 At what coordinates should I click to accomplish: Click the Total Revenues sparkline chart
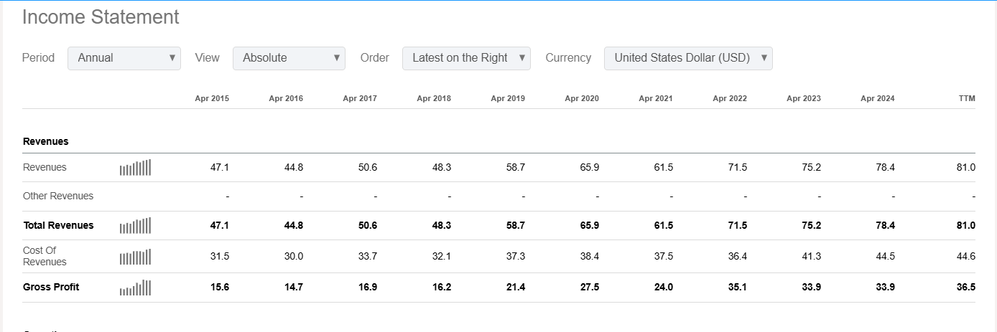coord(135,226)
